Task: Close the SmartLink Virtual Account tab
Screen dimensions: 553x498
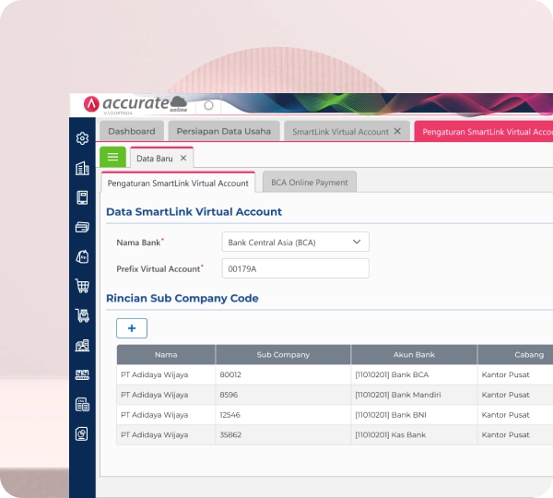Action: click(397, 131)
